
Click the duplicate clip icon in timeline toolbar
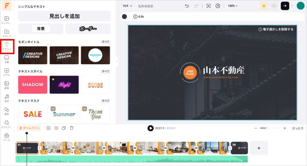(x=64, y=128)
